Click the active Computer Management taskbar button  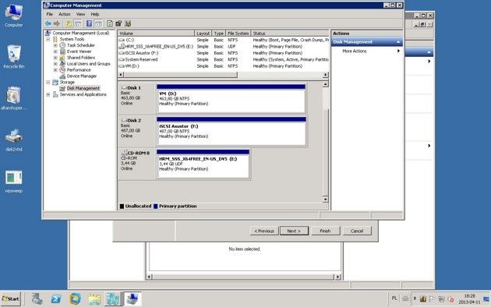pos(132,299)
